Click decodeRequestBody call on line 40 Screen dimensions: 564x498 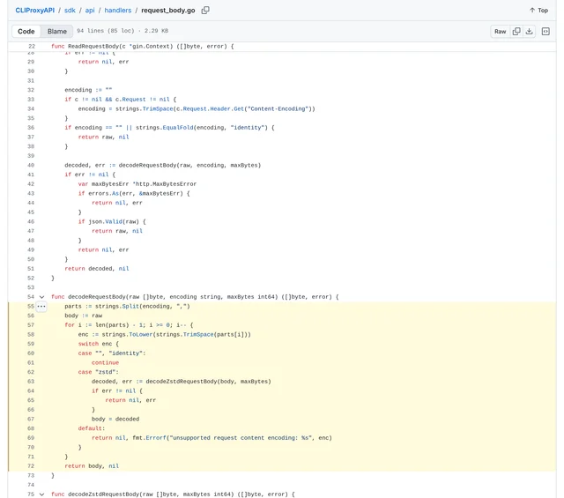(147, 165)
